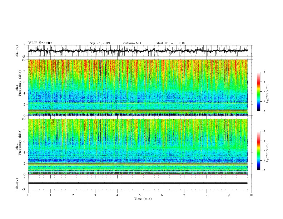The width and height of the screenshot is (283, 219).
Task: Click the ch.3 flat voltage trace
Action: (138, 183)
